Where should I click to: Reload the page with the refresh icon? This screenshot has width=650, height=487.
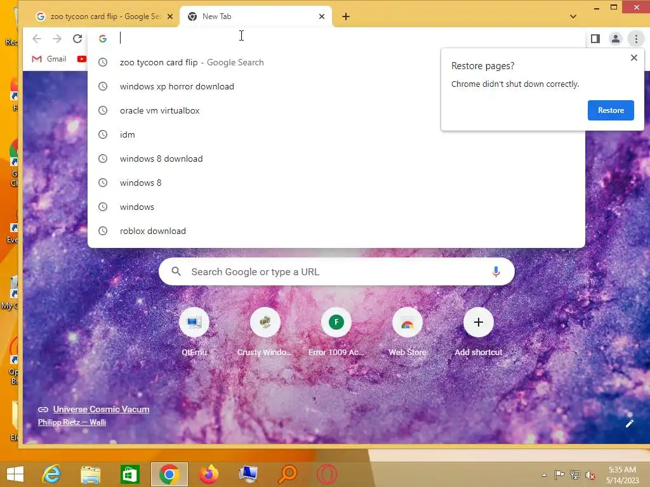coord(77,39)
